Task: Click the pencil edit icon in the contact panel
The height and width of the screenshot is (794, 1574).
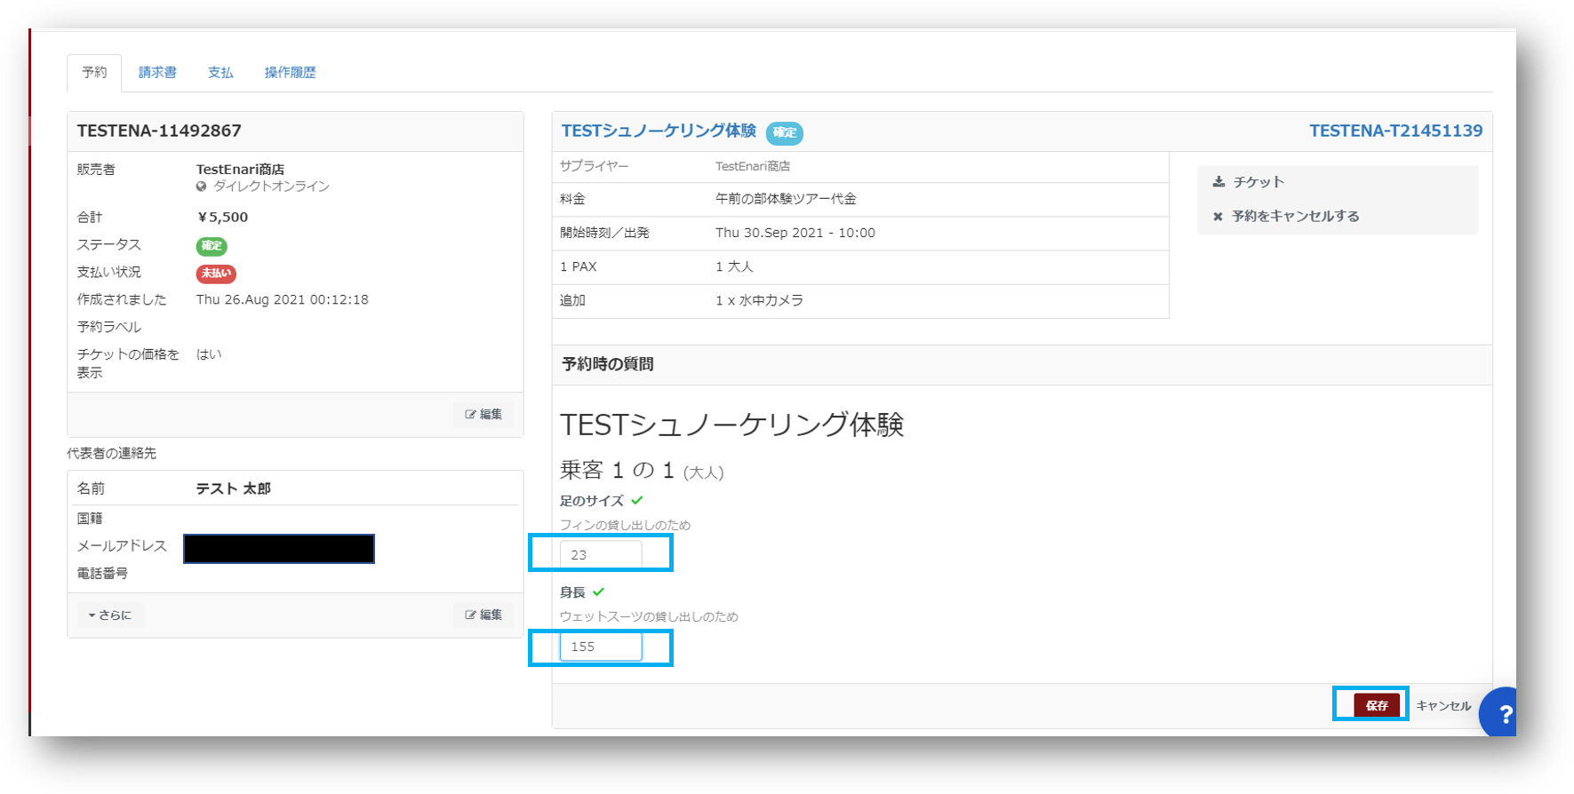Action: point(470,615)
